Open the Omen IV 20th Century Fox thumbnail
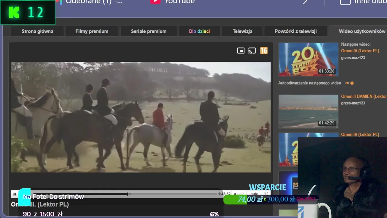This screenshot has width=387, height=218. coord(308,59)
